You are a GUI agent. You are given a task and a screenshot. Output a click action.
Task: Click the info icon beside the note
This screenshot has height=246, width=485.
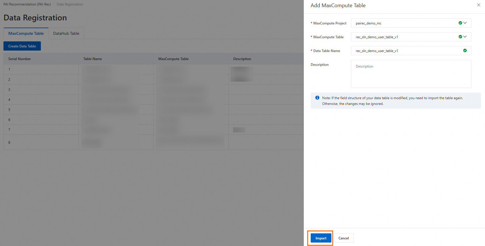[317, 98]
